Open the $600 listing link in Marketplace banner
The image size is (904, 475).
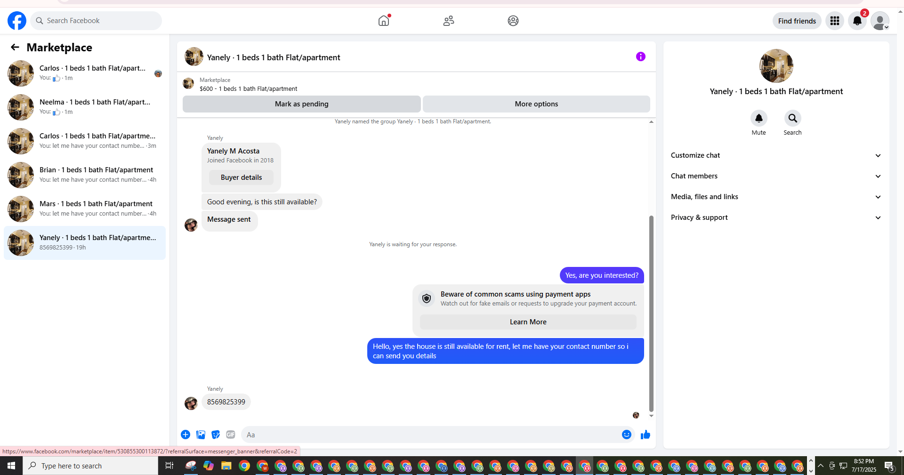coord(249,89)
